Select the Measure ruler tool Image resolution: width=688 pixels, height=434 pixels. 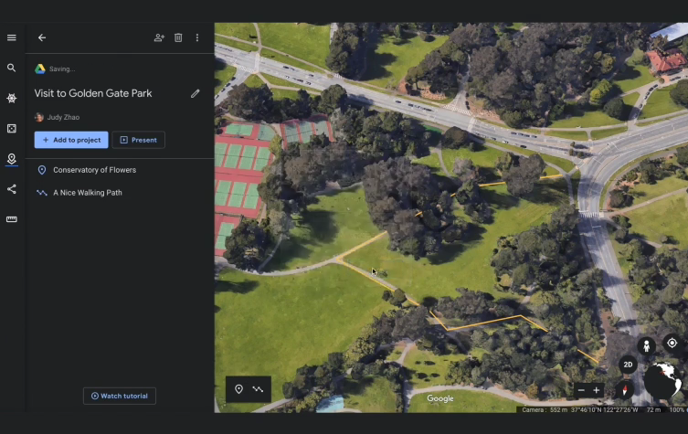tap(12, 219)
